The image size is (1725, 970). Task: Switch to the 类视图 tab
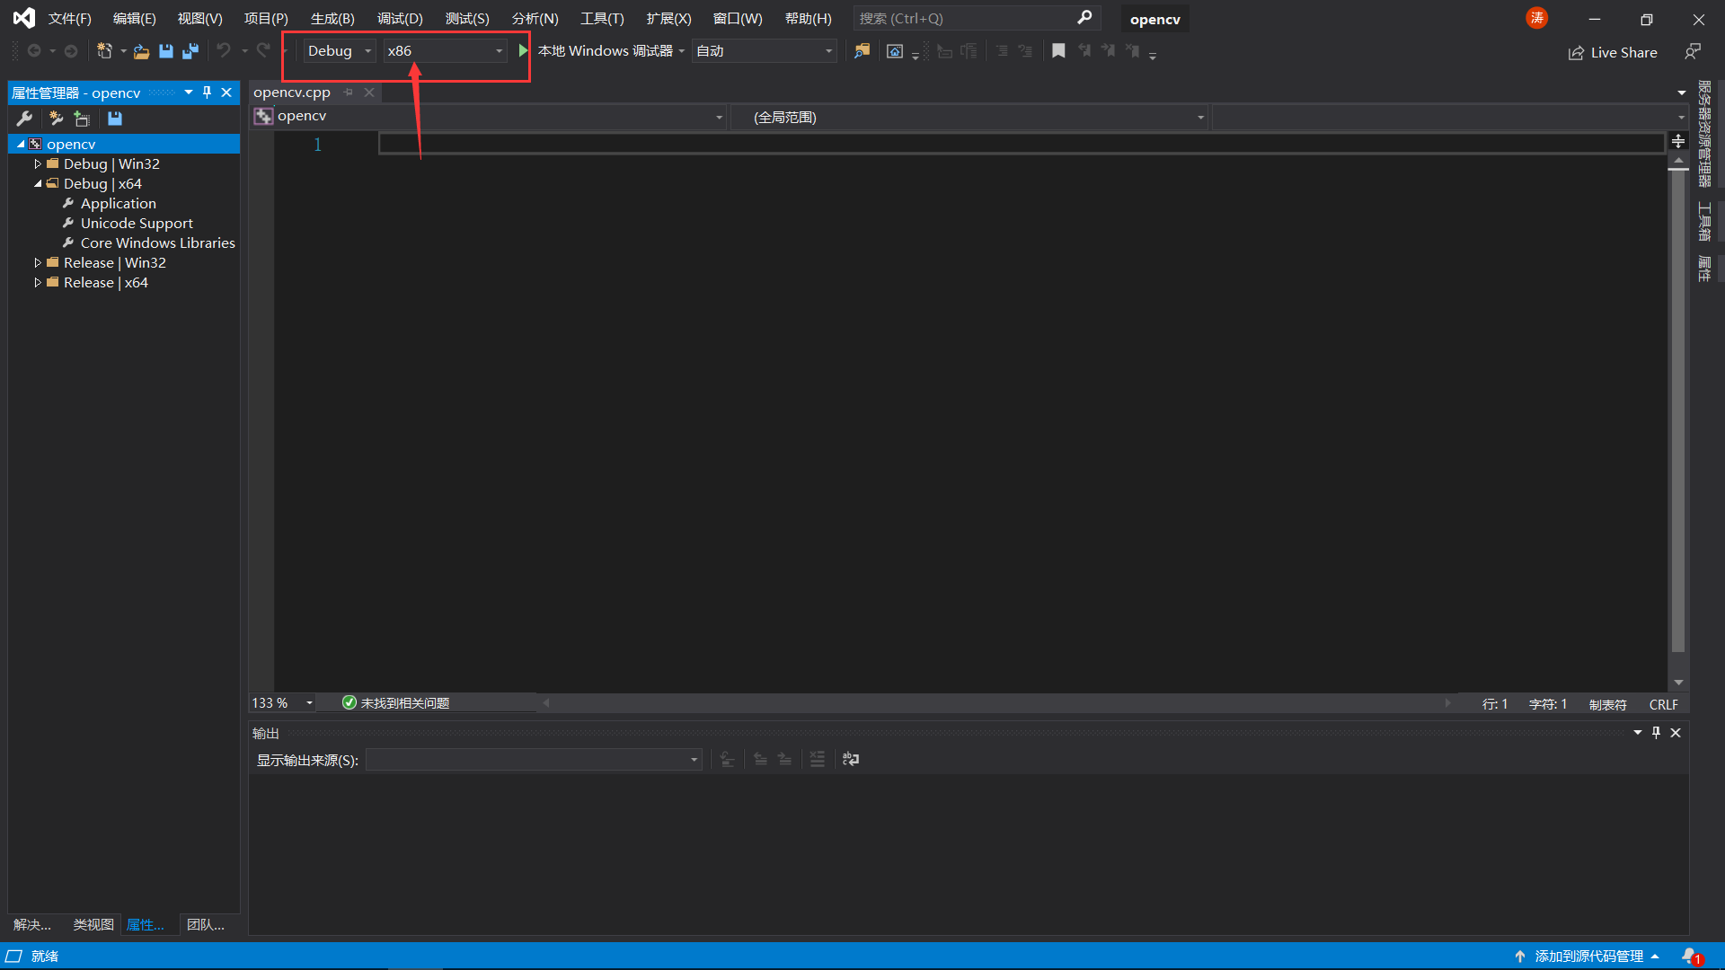coord(93,924)
